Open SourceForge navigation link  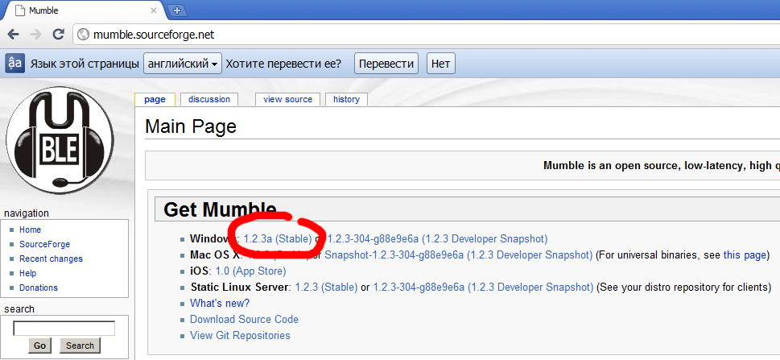coord(45,244)
